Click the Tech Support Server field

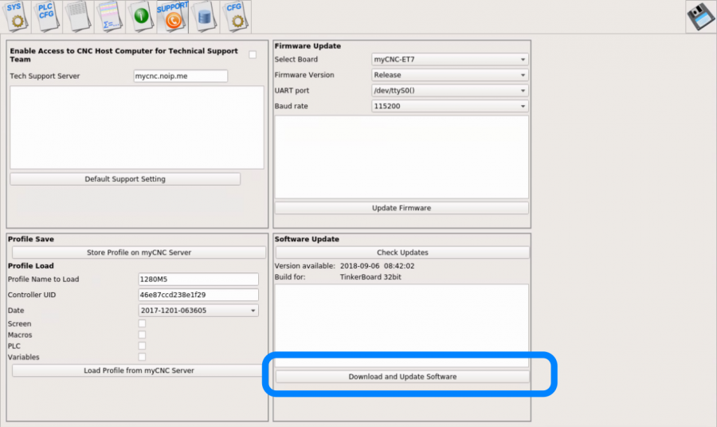(x=180, y=76)
